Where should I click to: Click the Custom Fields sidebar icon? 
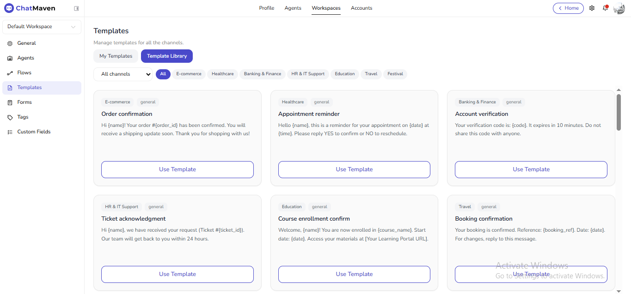[x=10, y=132]
